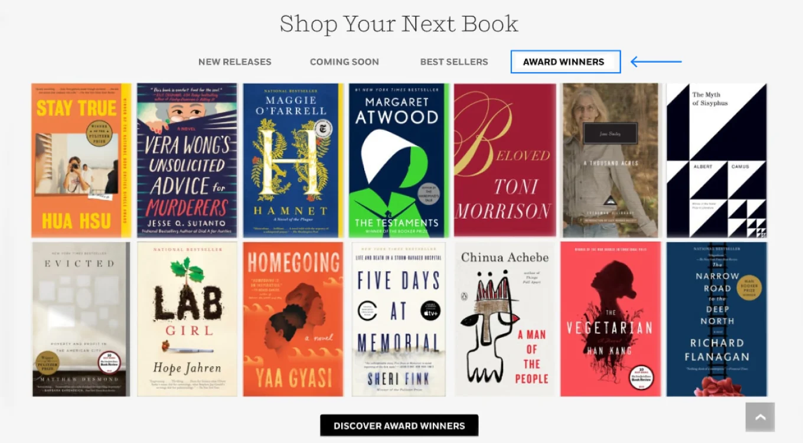
Task: Click the back-to-top arrow icon
Action: 760,417
